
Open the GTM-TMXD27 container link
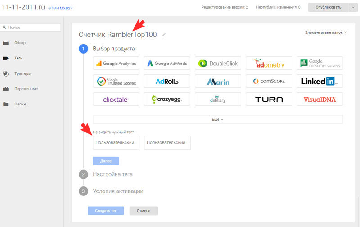(x=60, y=8)
